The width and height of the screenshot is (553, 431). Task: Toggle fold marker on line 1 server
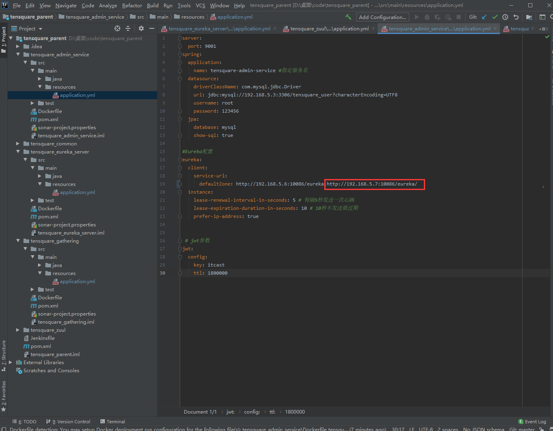pos(180,38)
